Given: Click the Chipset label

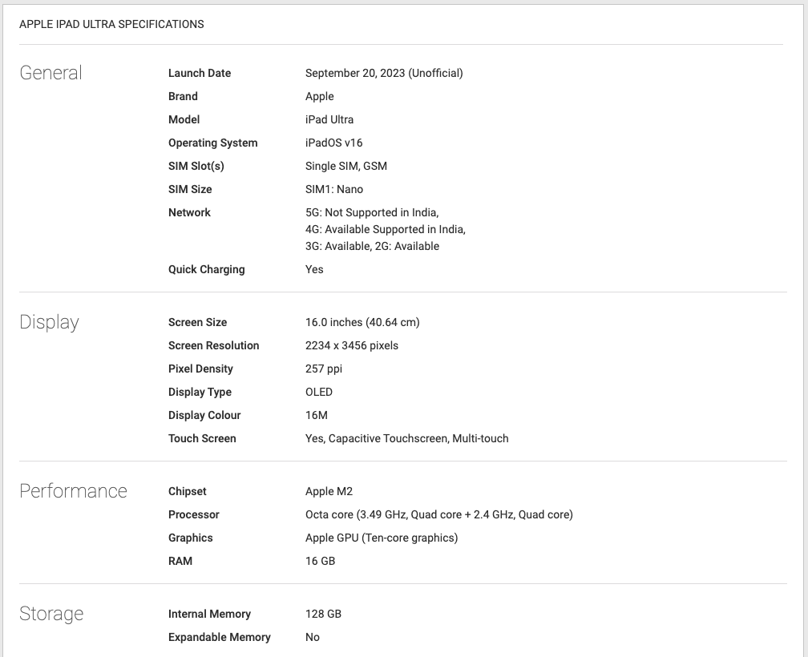Looking at the screenshot, I should tap(187, 491).
